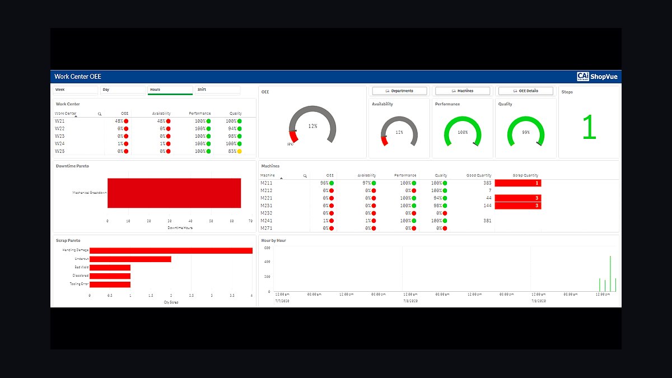
Task: Open search icon in Work Center column
Action: pos(100,114)
